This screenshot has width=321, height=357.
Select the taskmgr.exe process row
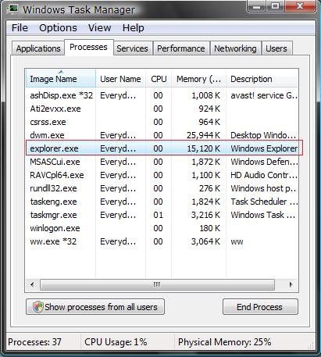point(162,215)
